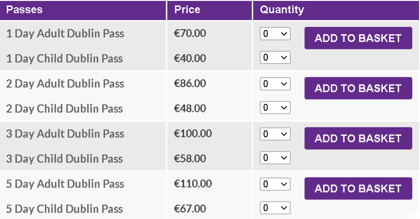Select the Price column header

[187, 10]
